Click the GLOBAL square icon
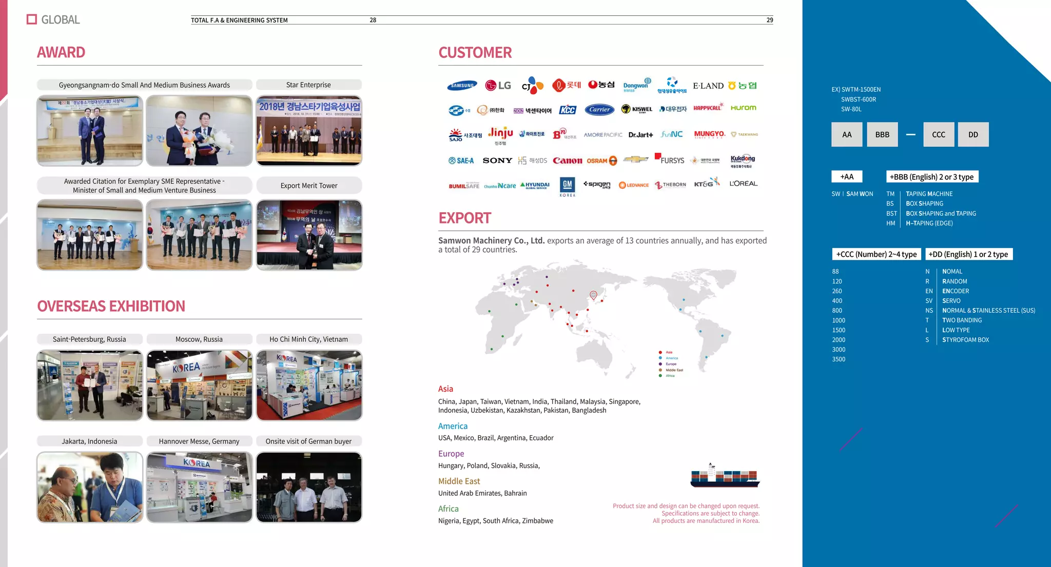 click(32, 19)
